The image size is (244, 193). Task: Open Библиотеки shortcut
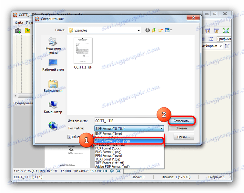53,86
